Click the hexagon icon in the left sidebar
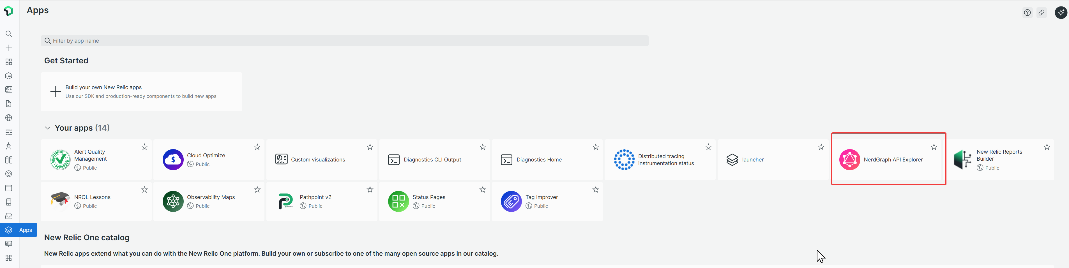The image size is (1069, 268). coord(9,76)
